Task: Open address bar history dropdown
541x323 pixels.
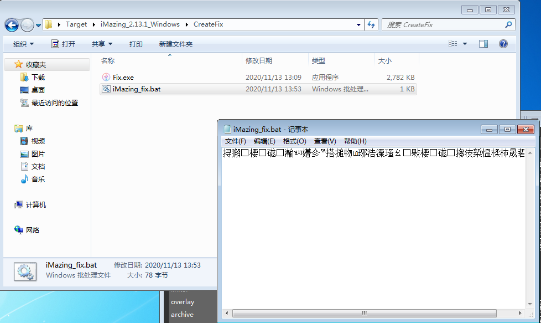Action: (358, 24)
